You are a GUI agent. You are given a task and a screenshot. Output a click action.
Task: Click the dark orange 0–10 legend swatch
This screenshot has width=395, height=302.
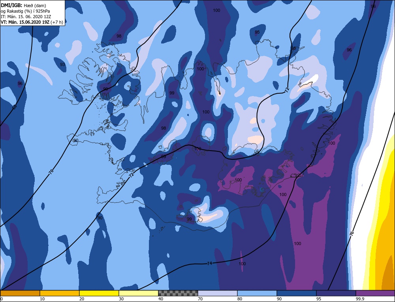pyautogui.click(x=20, y=293)
